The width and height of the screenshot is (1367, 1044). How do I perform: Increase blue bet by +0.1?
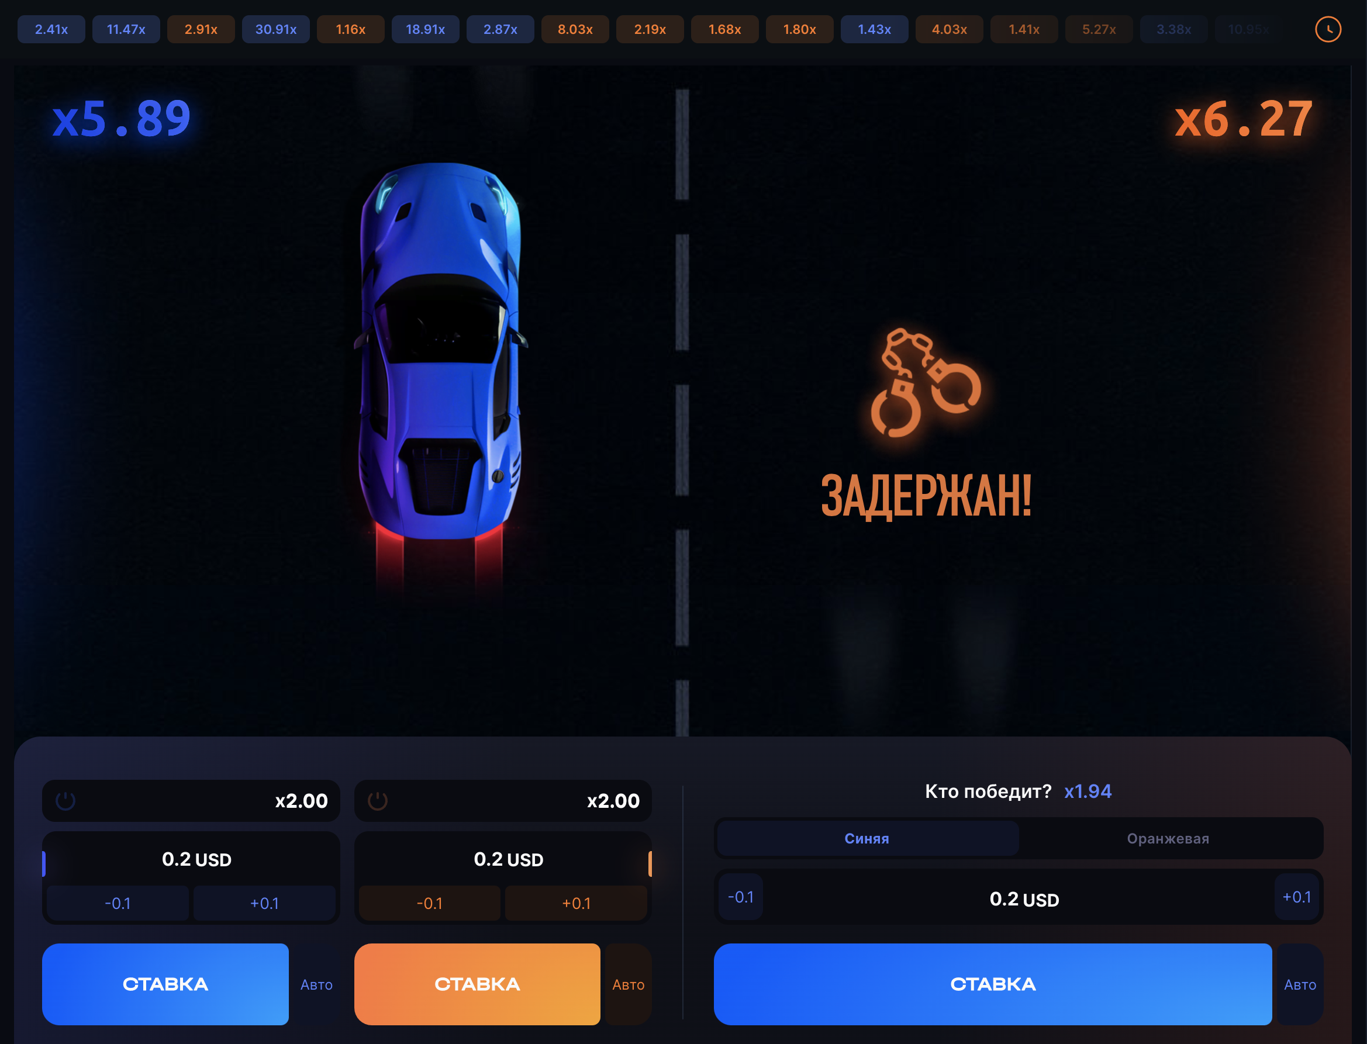(x=264, y=903)
